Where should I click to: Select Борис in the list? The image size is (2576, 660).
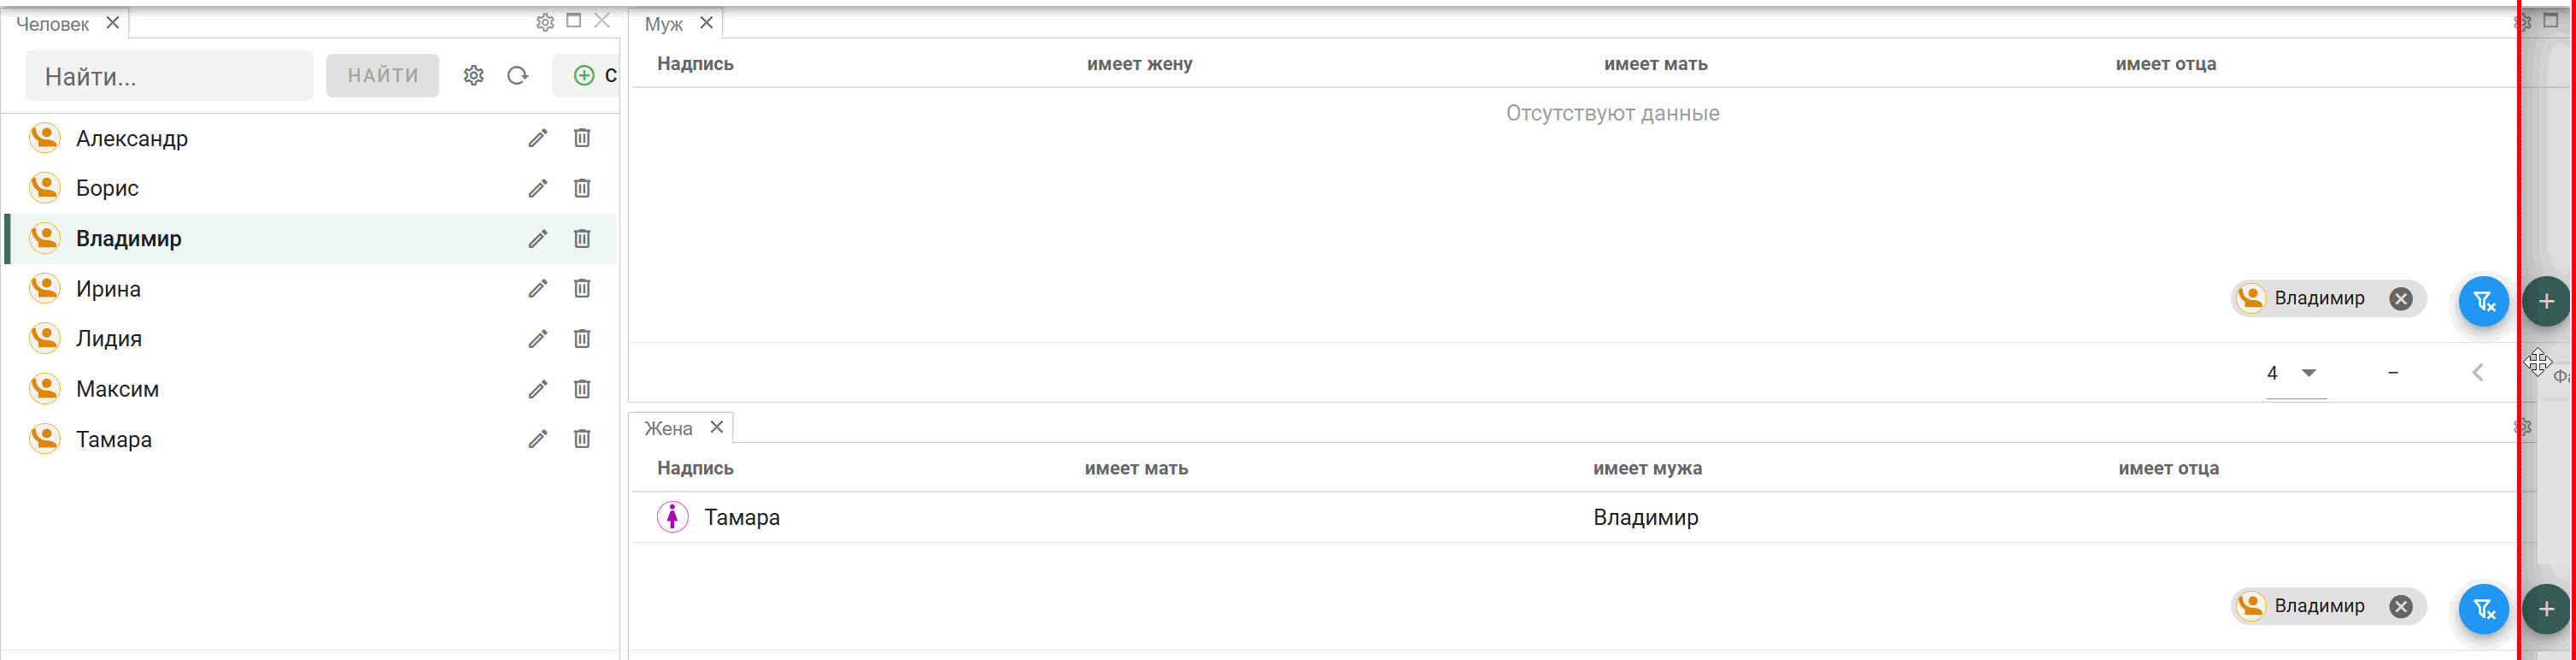[x=310, y=188]
